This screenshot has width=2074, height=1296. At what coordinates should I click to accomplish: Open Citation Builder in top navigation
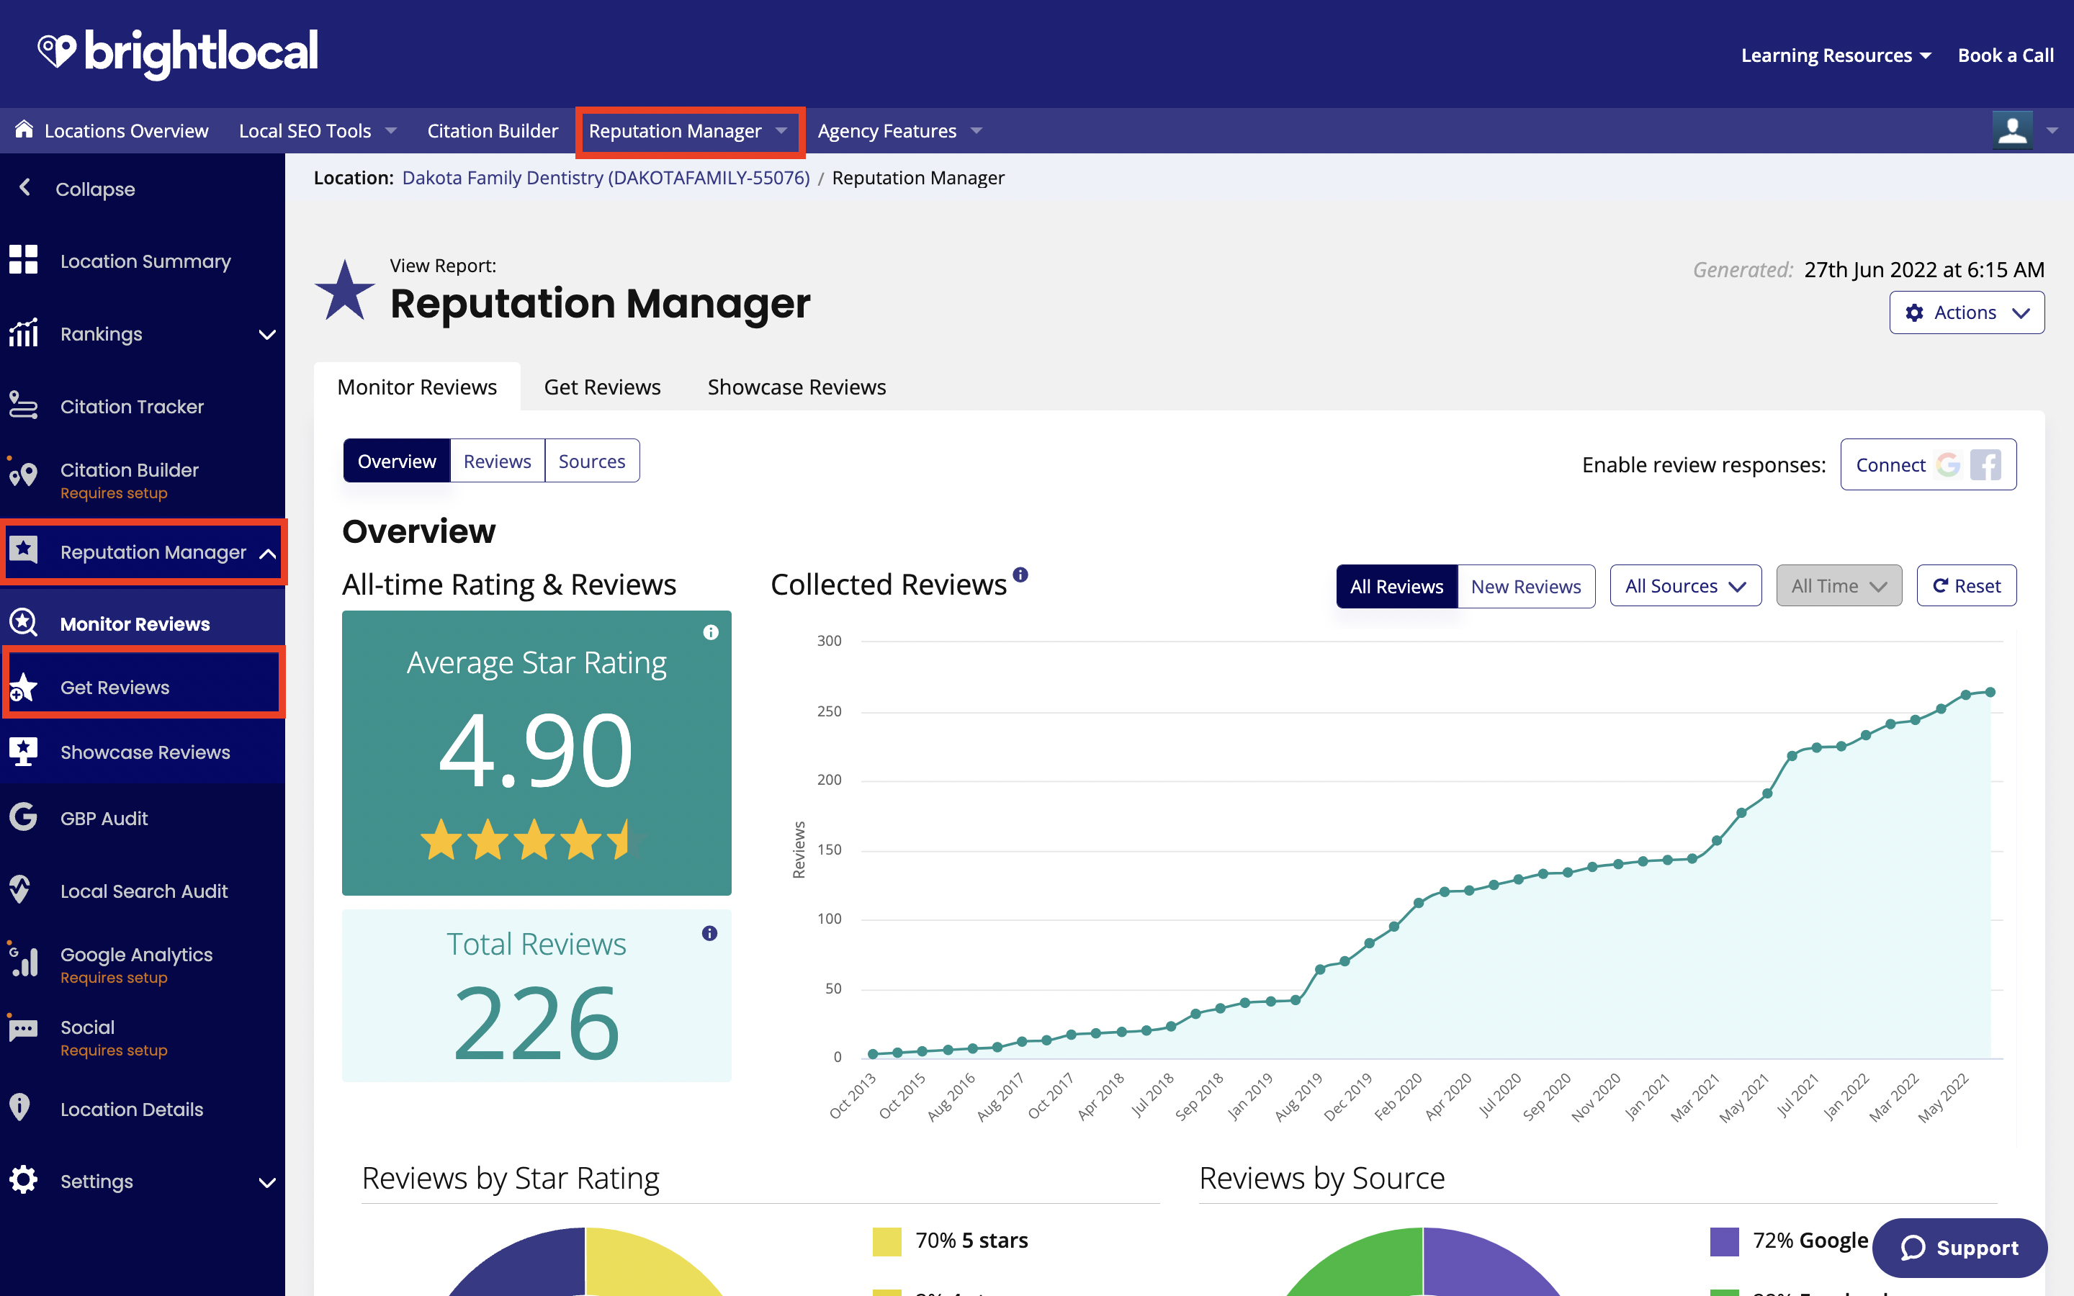[x=492, y=130]
